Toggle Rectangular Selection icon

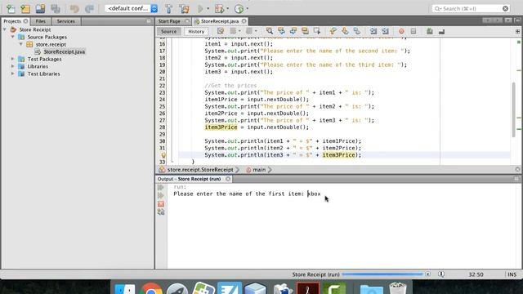317,31
